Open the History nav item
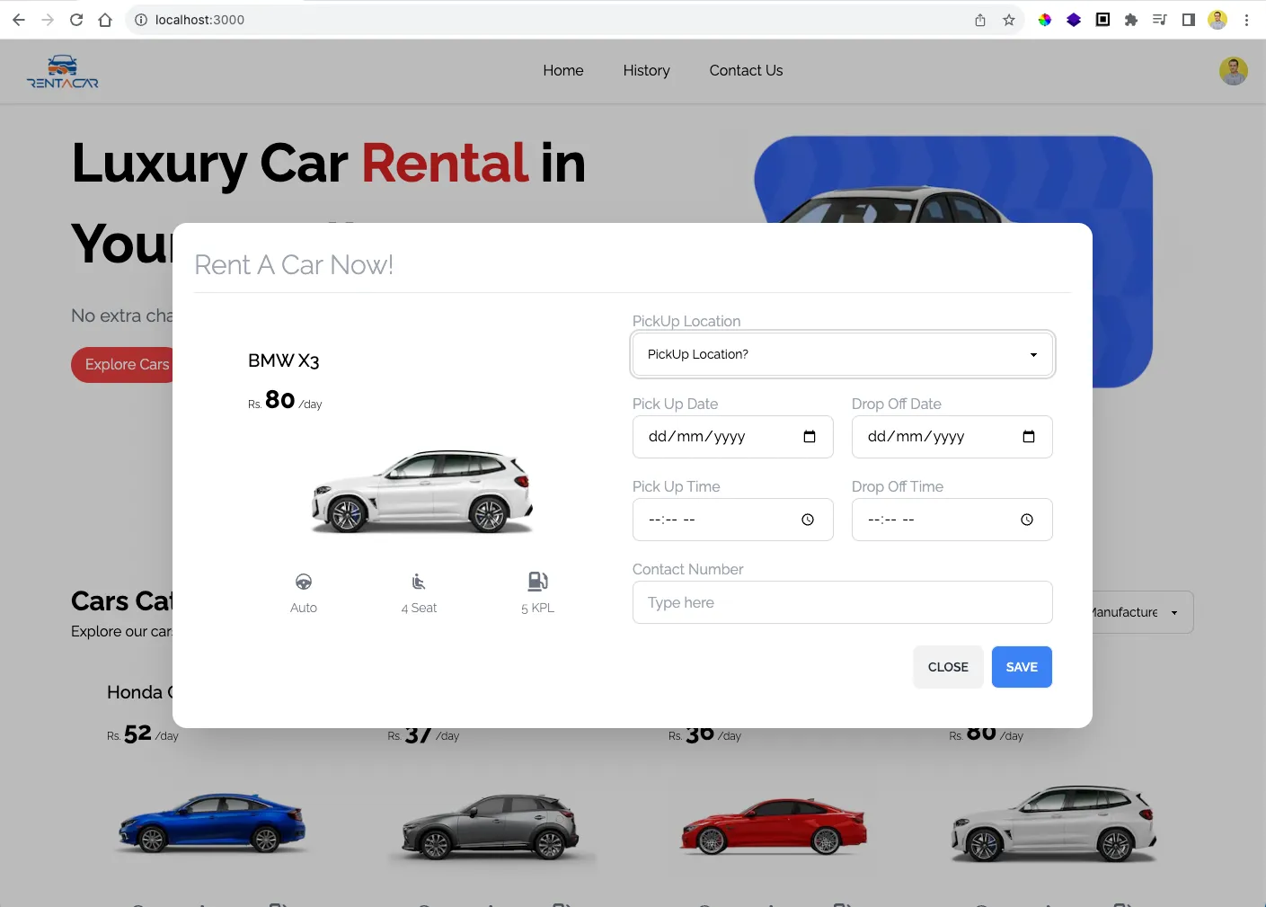The height and width of the screenshot is (907, 1266). [x=647, y=70]
